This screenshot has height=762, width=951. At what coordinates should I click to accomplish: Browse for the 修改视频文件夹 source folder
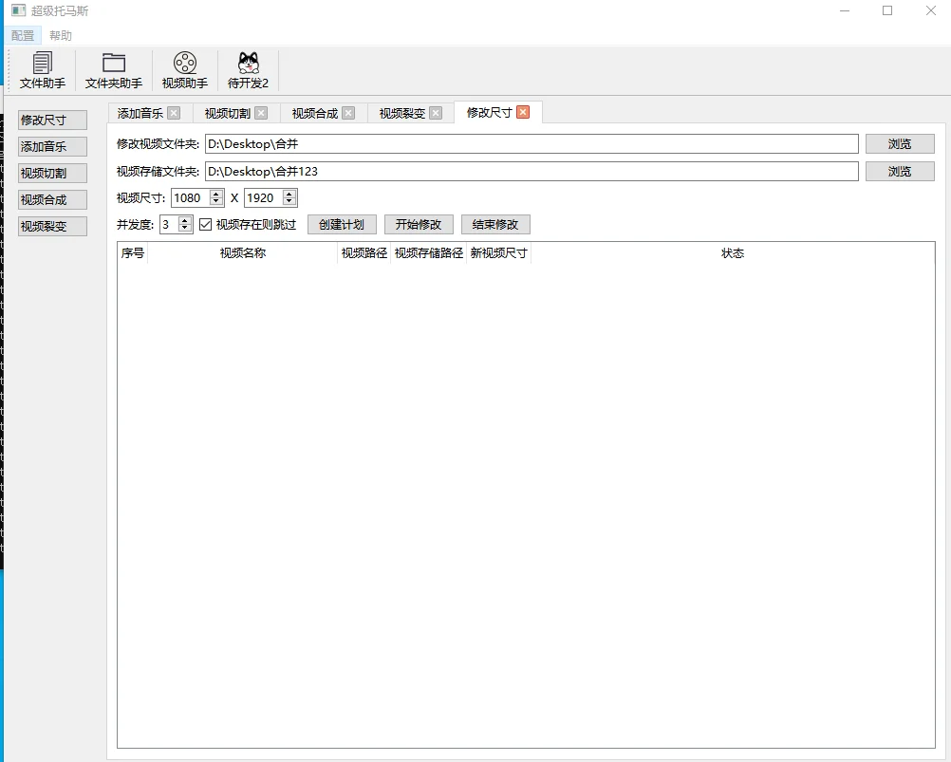click(900, 144)
